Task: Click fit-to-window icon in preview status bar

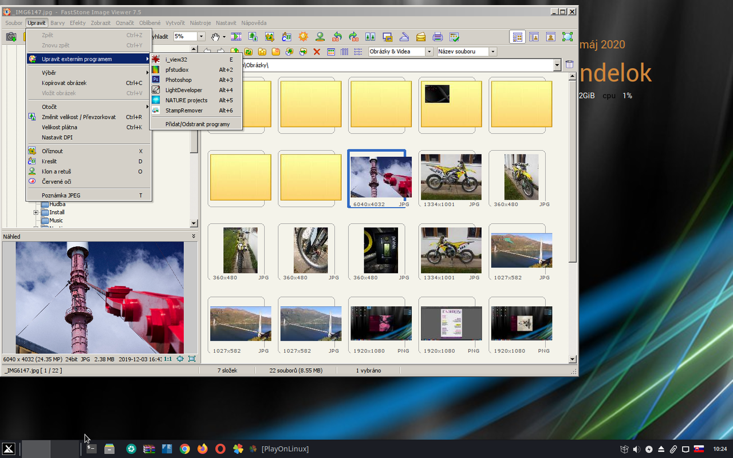Action: (x=180, y=359)
